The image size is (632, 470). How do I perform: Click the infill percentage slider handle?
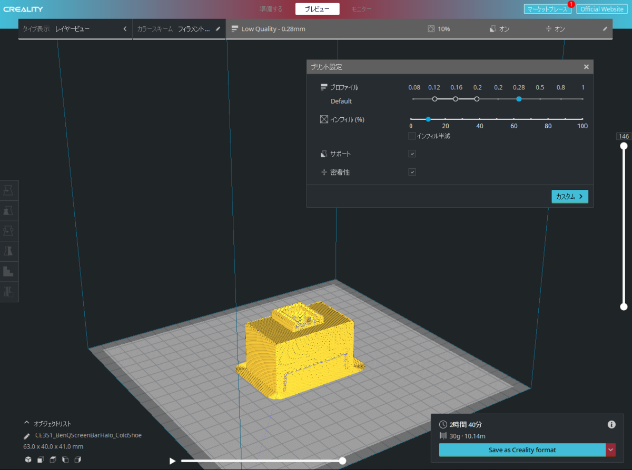428,119
